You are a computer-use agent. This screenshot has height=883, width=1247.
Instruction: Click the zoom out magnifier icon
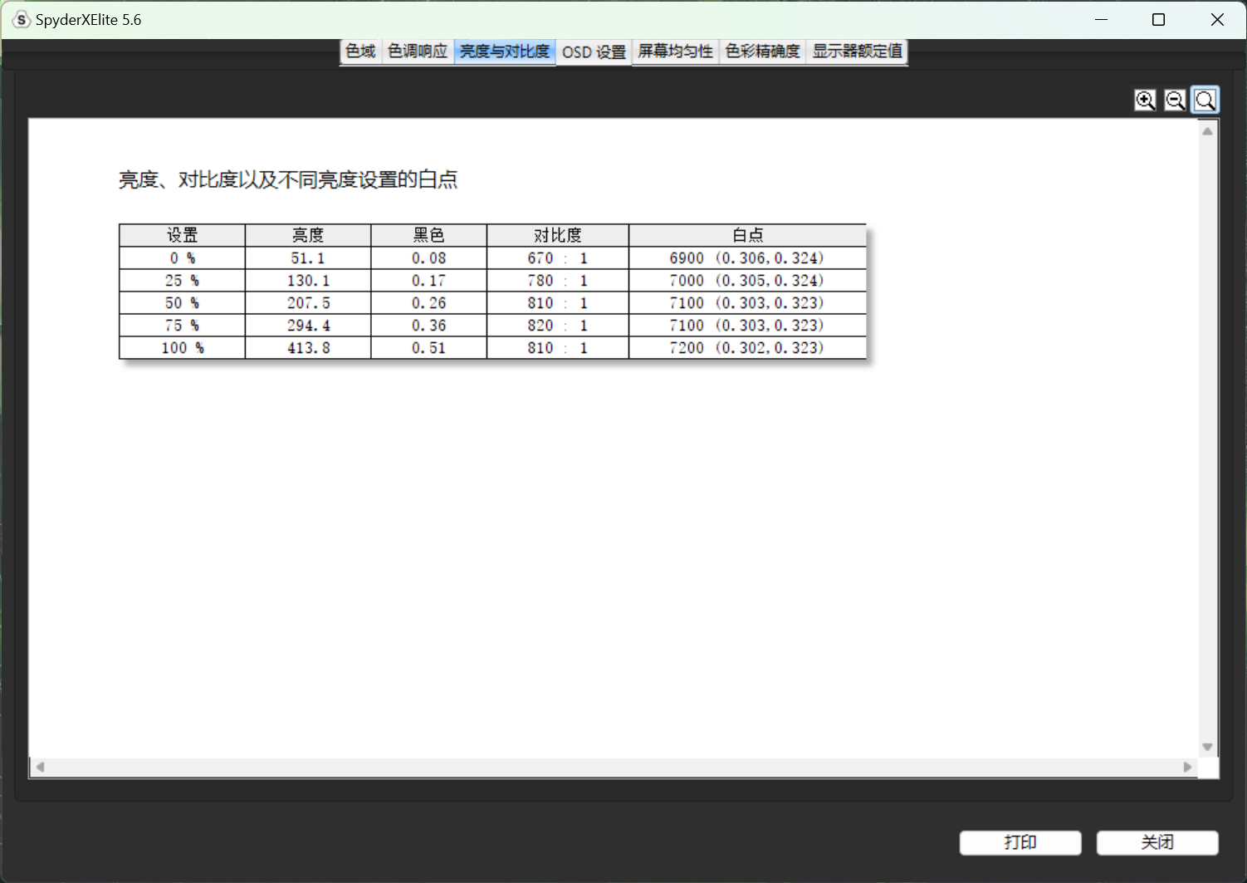1175,101
